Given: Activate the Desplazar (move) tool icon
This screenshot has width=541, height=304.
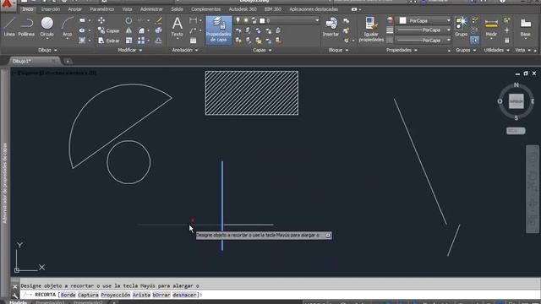Looking at the screenshot, I should click(x=101, y=20).
